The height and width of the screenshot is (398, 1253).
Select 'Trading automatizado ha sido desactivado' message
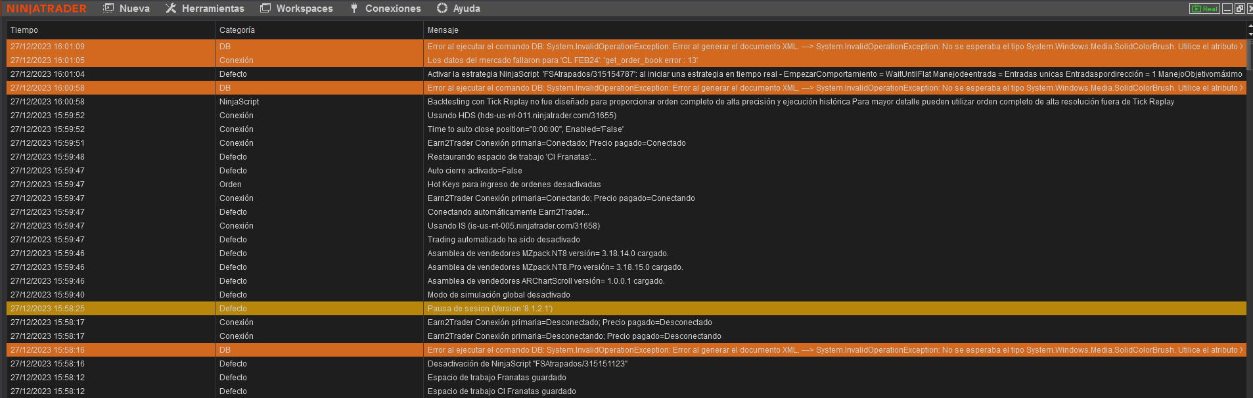(503, 240)
